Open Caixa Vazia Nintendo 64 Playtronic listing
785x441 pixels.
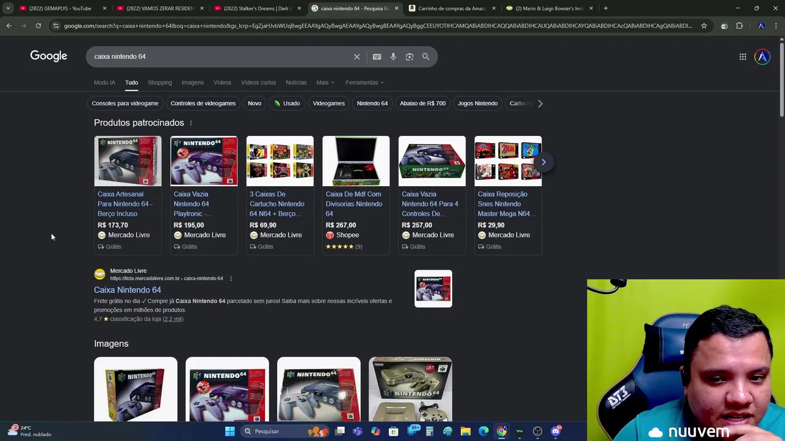coord(193,204)
